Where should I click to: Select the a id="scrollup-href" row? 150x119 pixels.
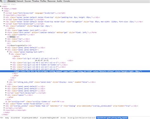click(x=34, y=102)
